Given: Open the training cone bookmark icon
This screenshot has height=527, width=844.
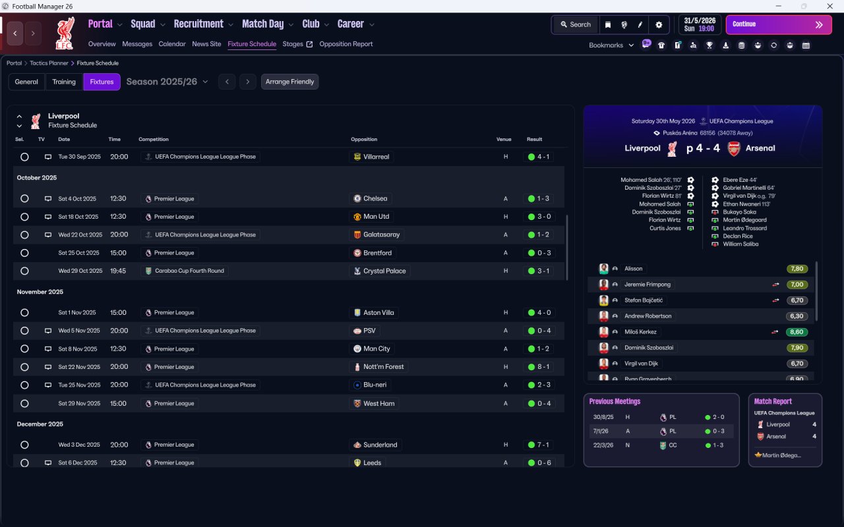Looking at the screenshot, I should pos(725,45).
